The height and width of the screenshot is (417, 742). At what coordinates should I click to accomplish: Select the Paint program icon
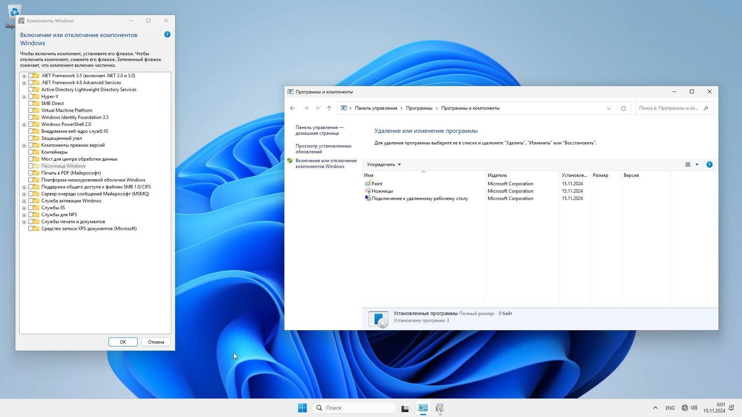pyautogui.click(x=368, y=184)
